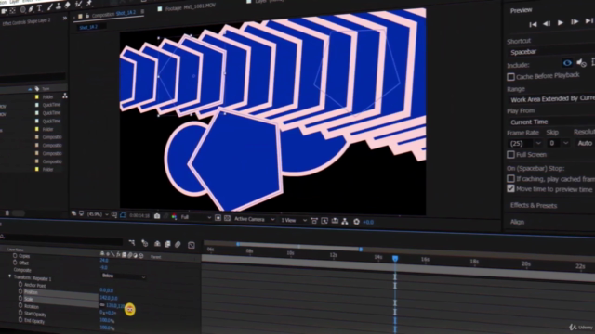Toggle stopwatch for Copies property
595x334 pixels.
[x=15, y=256]
